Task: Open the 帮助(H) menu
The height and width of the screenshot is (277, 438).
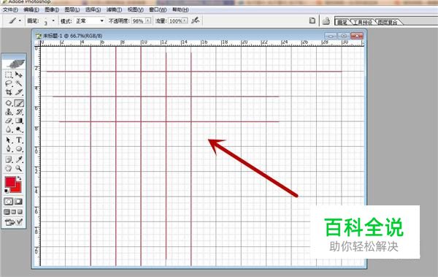Action: [180, 10]
